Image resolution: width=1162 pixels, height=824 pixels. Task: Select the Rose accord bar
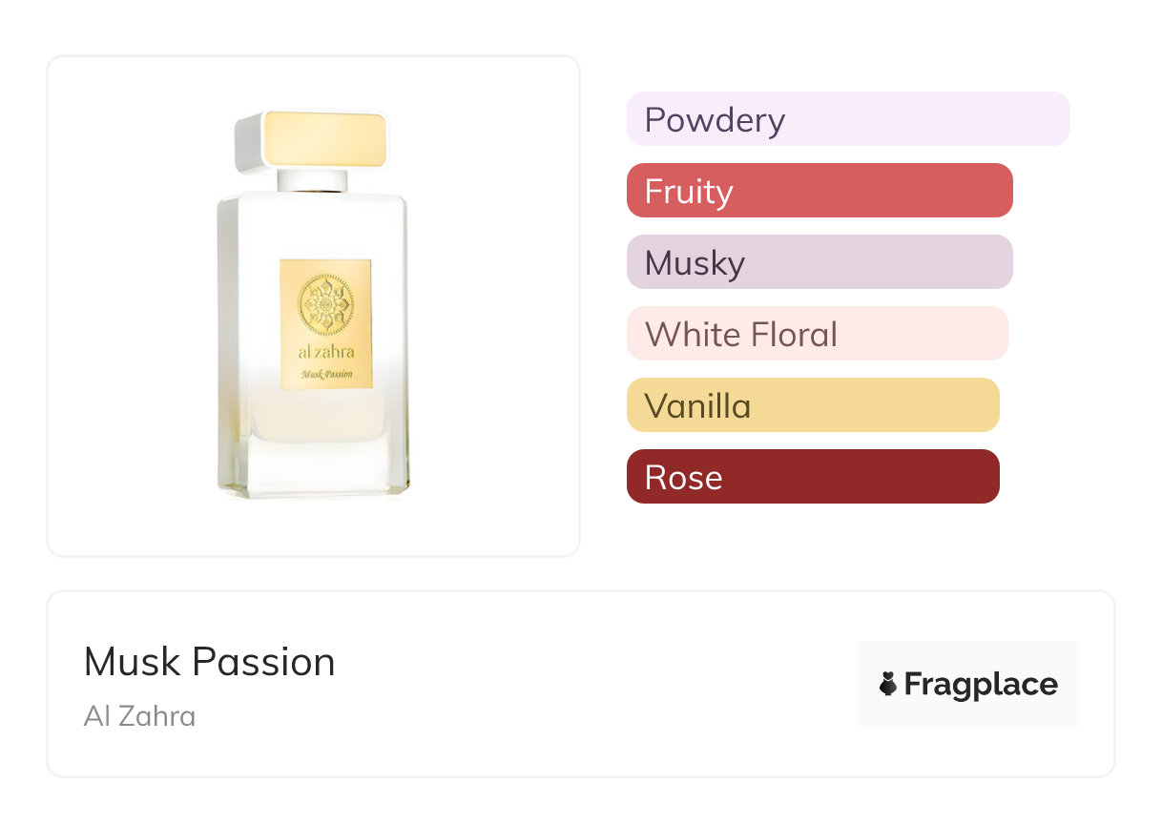coord(813,477)
